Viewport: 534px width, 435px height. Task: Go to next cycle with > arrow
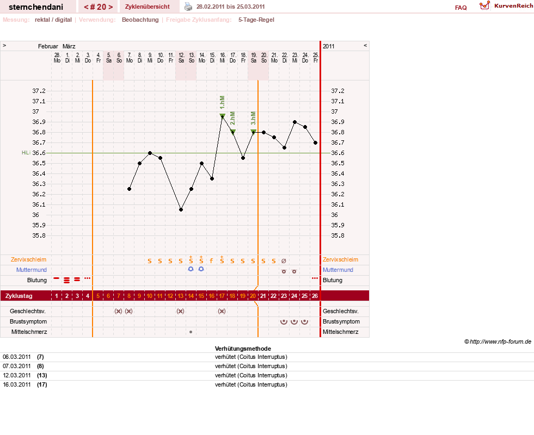coord(111,7)
